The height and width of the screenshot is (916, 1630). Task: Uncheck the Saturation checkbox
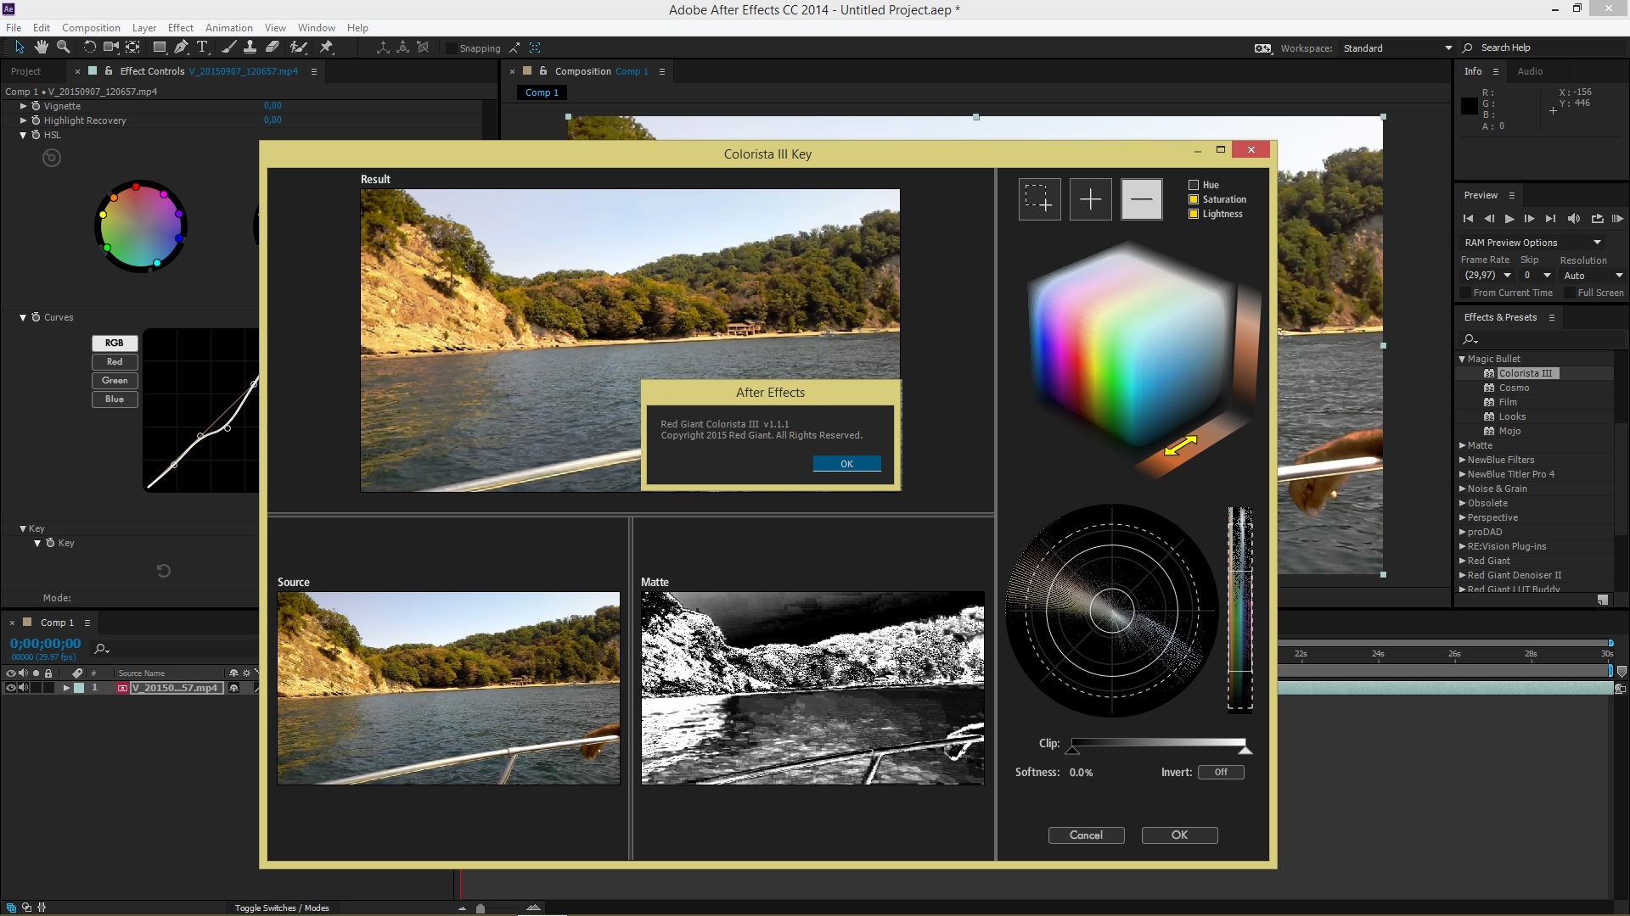[x=1194, y=199]
